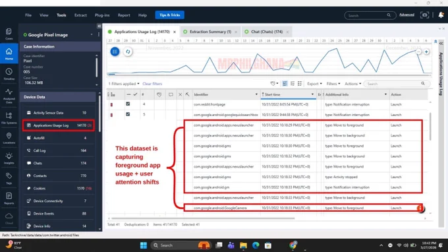Screen dimensions: 448x252
Task: Click the Advanced search link
Action: pos(407,15)
